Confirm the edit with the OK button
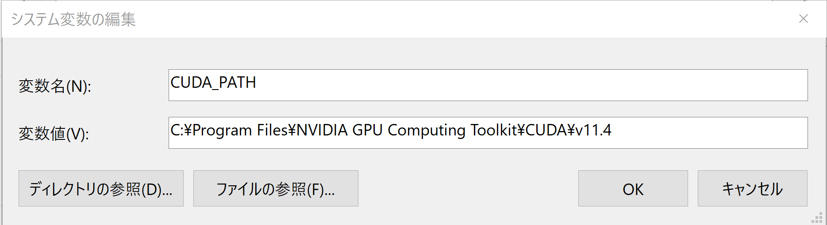827x225 pixels. click(633, 188)
